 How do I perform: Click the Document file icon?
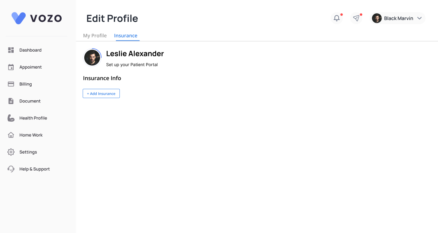(x=11, y=101)
